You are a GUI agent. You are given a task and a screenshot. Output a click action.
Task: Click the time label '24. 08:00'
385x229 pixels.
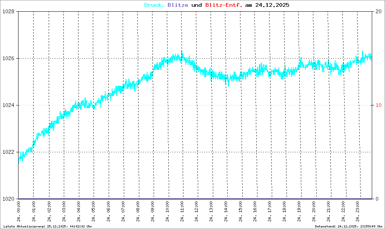tap(138, 212)
